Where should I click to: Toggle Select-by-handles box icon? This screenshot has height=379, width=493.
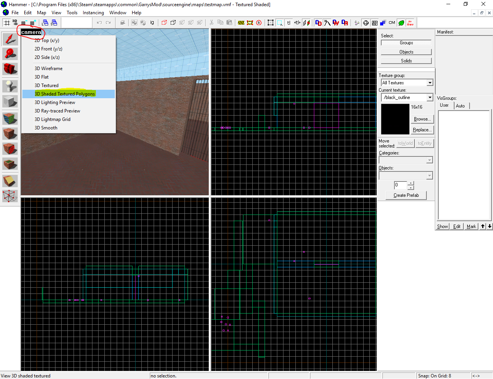point(271,23)
